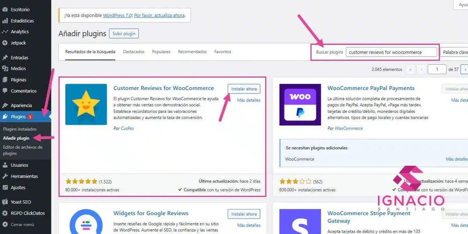Click the current page number field
This screenshot has width=468, height=234.
click(x=437, y=69)
